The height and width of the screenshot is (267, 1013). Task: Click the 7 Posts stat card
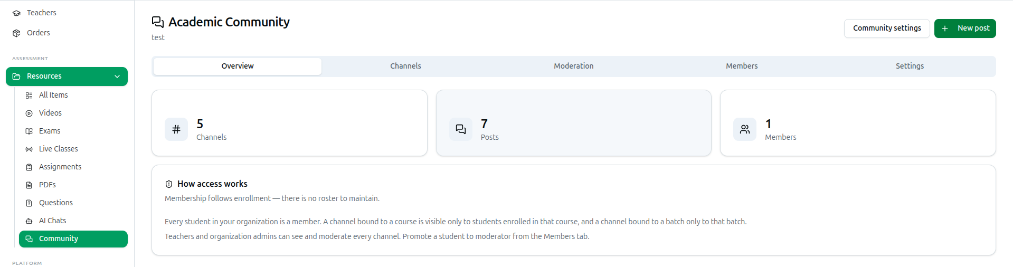[x=574, y=123]
